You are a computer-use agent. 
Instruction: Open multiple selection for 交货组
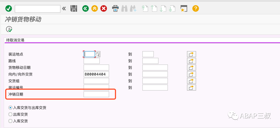[x=191, y=81]
